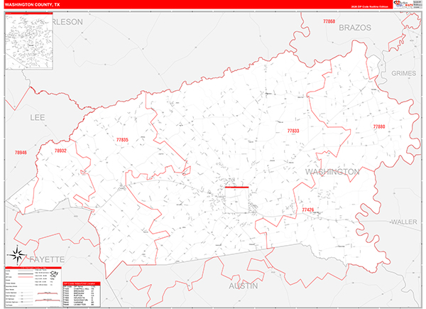Click the FAYETTE county label
Screen dimensions: 426x309
pos(47,259)
